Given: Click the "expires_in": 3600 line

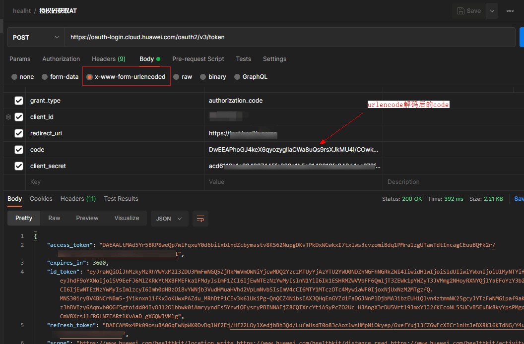Looking at the screenshot, I should [78, 263].
